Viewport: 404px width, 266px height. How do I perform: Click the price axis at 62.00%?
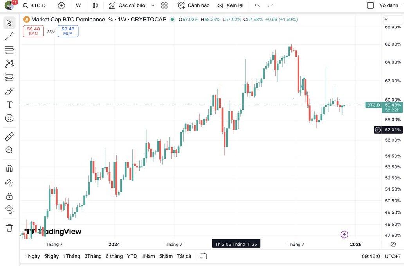pos(392,81)
